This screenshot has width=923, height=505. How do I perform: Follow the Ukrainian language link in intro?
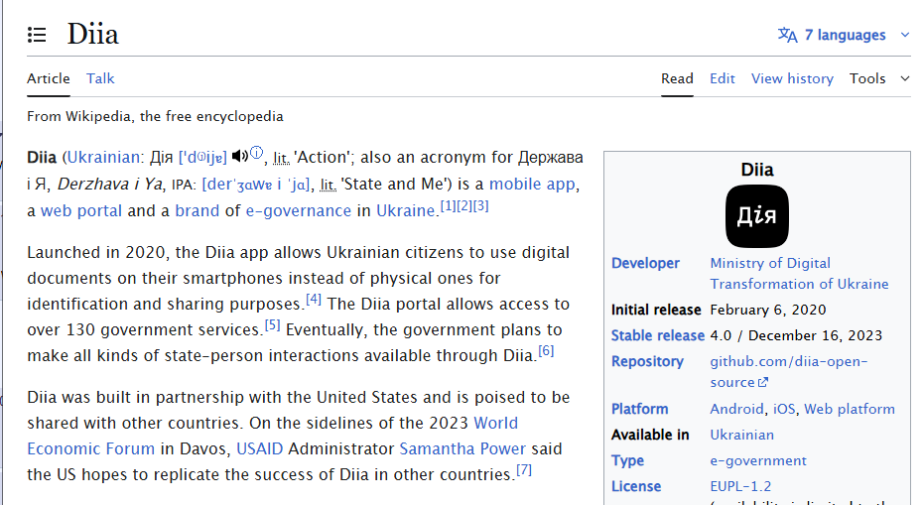point(103,157)
